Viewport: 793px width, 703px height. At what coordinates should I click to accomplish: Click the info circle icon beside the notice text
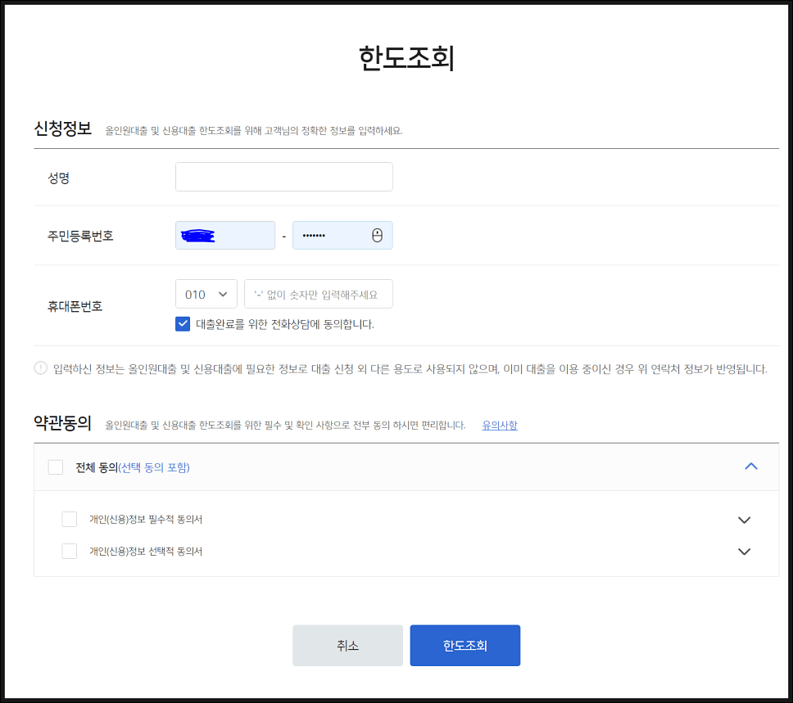(x=39, y=368)
